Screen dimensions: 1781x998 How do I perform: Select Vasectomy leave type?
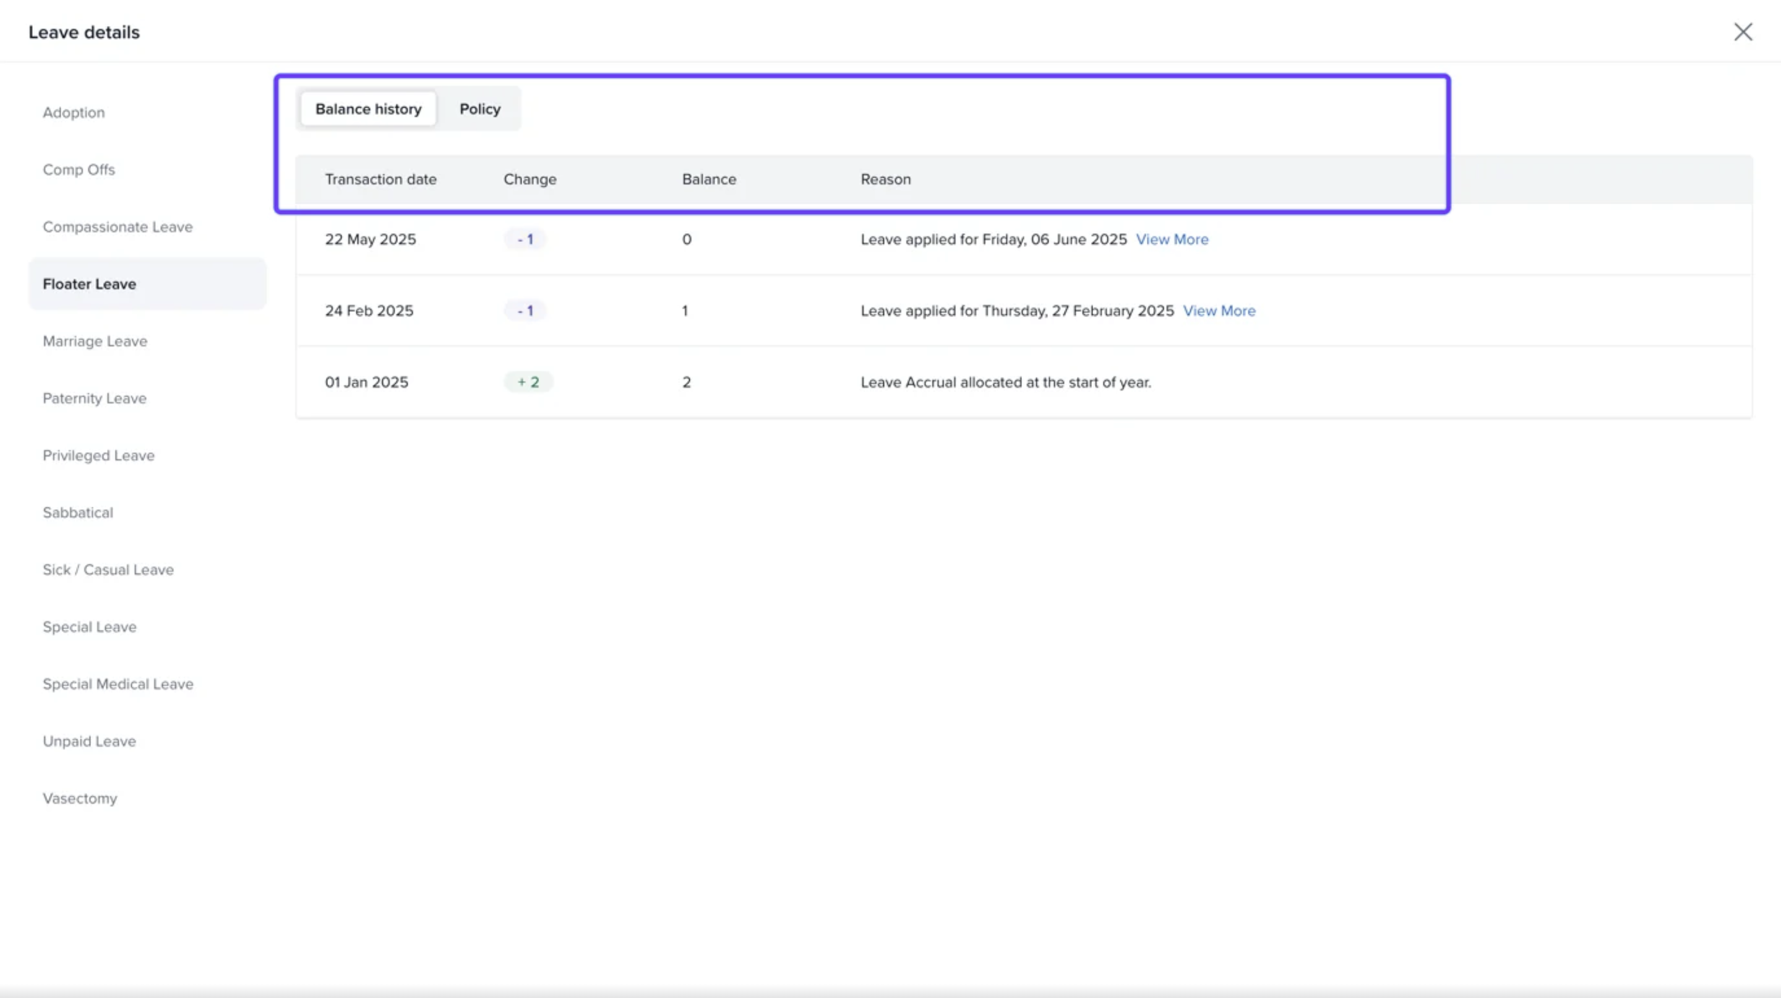(80, 799)
